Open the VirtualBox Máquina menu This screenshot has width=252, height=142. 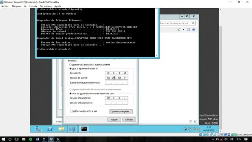pyautogui.click(x=16, y=6)
